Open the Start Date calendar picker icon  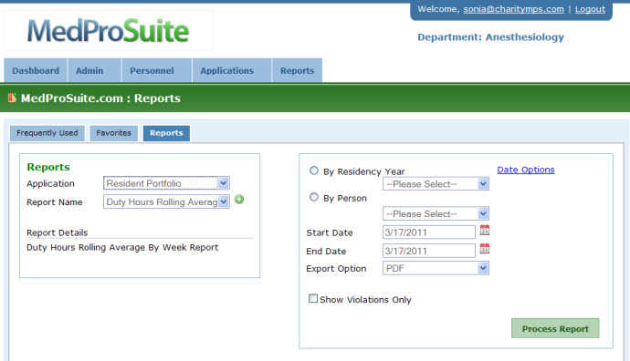485,231
